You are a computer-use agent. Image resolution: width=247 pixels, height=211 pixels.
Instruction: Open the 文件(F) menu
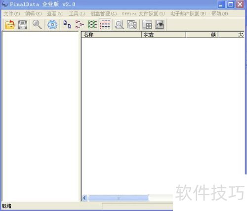point(12,14)
